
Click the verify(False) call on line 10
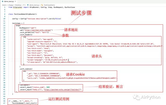55,19
